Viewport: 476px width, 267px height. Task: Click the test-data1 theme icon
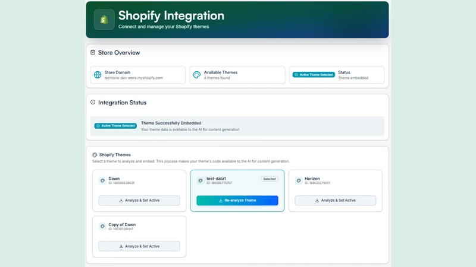pos(201,180)
